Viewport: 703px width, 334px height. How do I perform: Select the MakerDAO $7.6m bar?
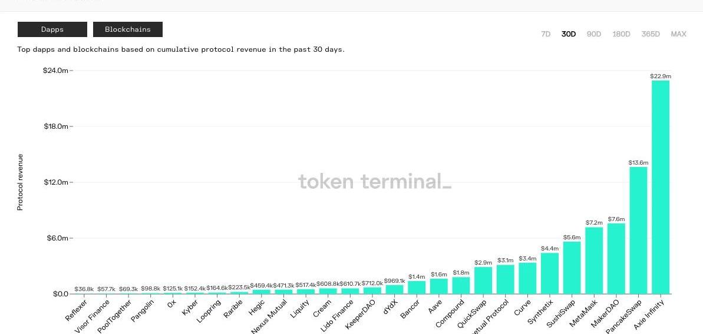tap(616, 259)
